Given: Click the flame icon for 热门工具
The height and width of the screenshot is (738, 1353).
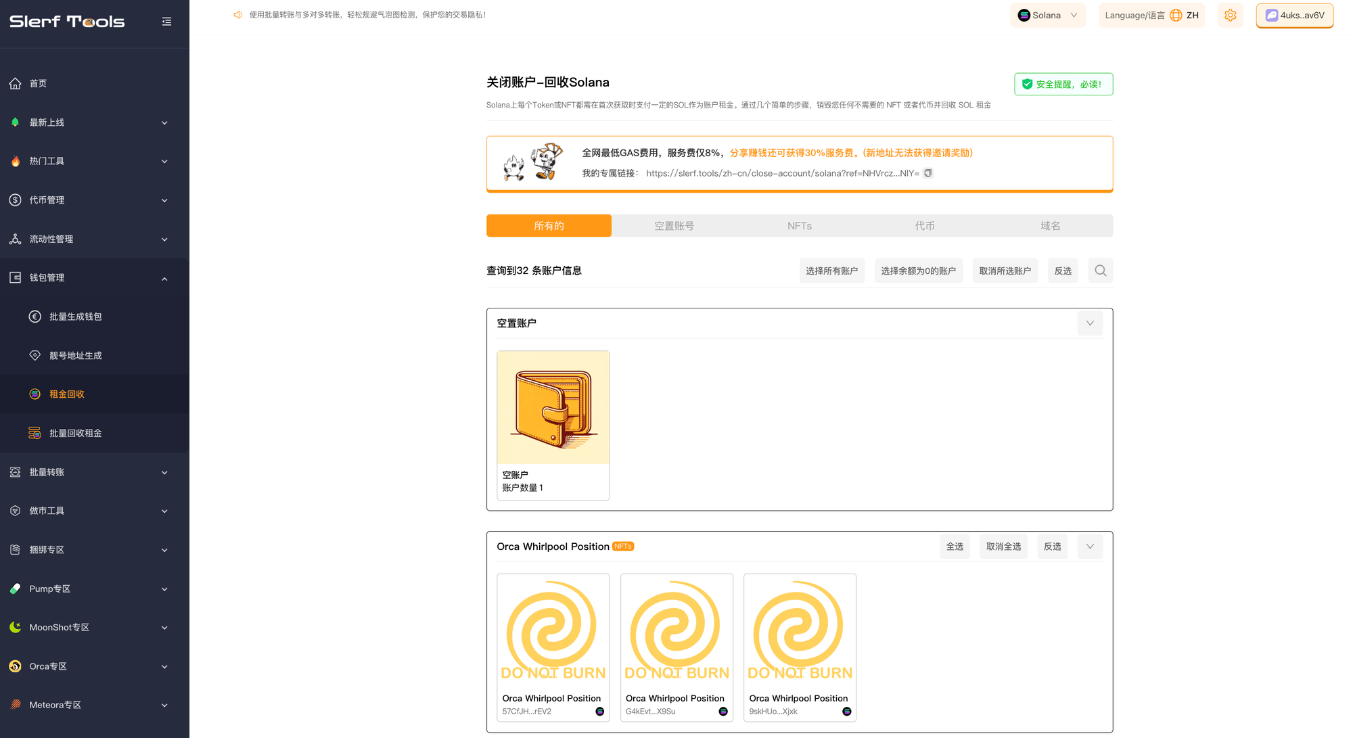Looking at the screenshot, I should click(16, 161).
